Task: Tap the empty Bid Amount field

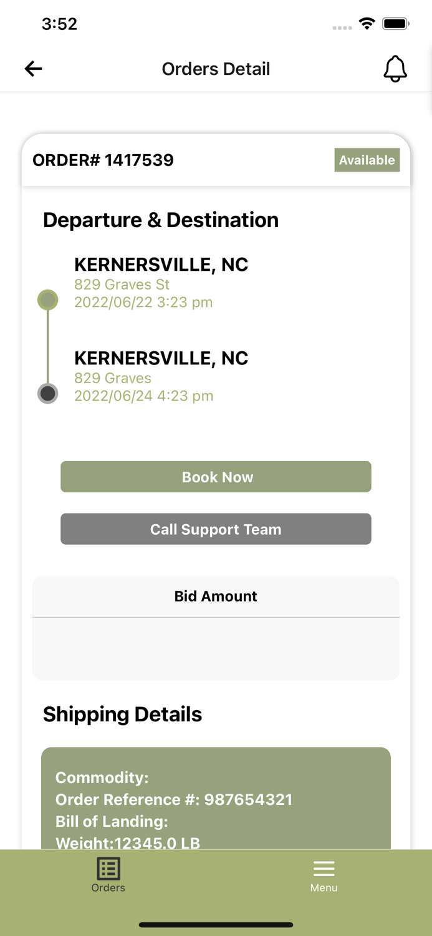Action: pos(216,649)
